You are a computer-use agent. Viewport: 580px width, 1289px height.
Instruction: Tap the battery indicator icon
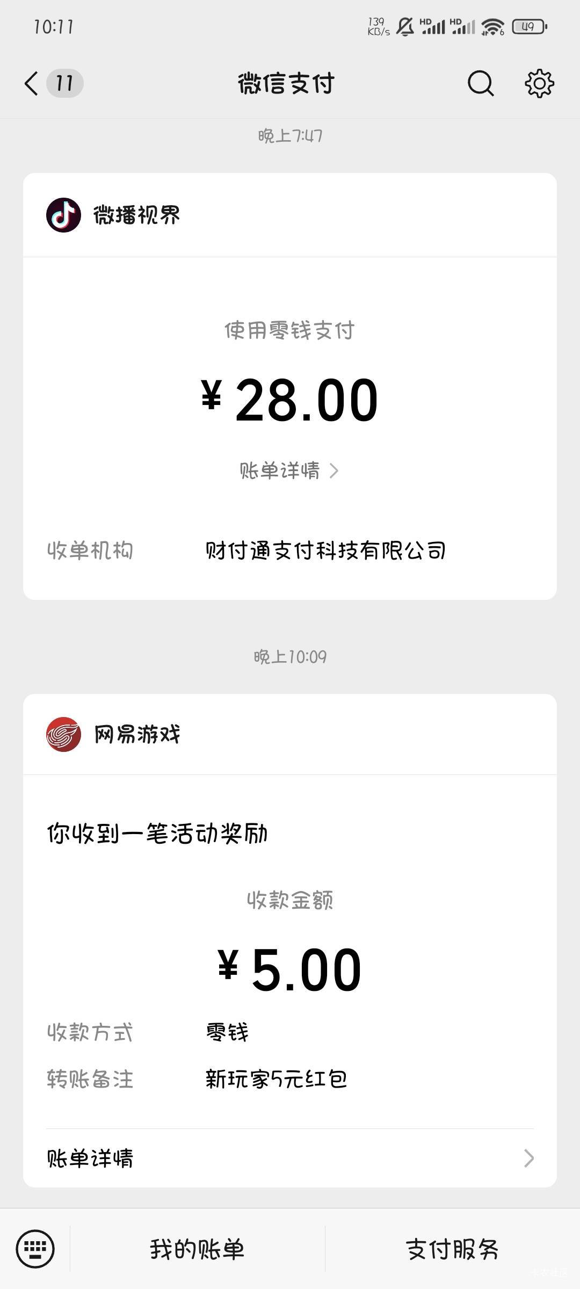point(530,26)
